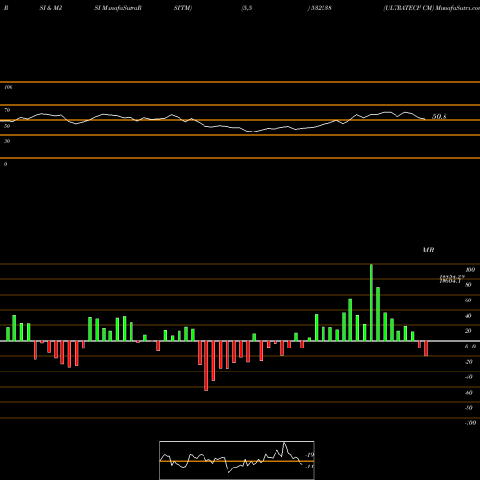The height and width of the screenshot is (480, 480).
Task: Click the MR axis label '-40'
Action: 468,377
